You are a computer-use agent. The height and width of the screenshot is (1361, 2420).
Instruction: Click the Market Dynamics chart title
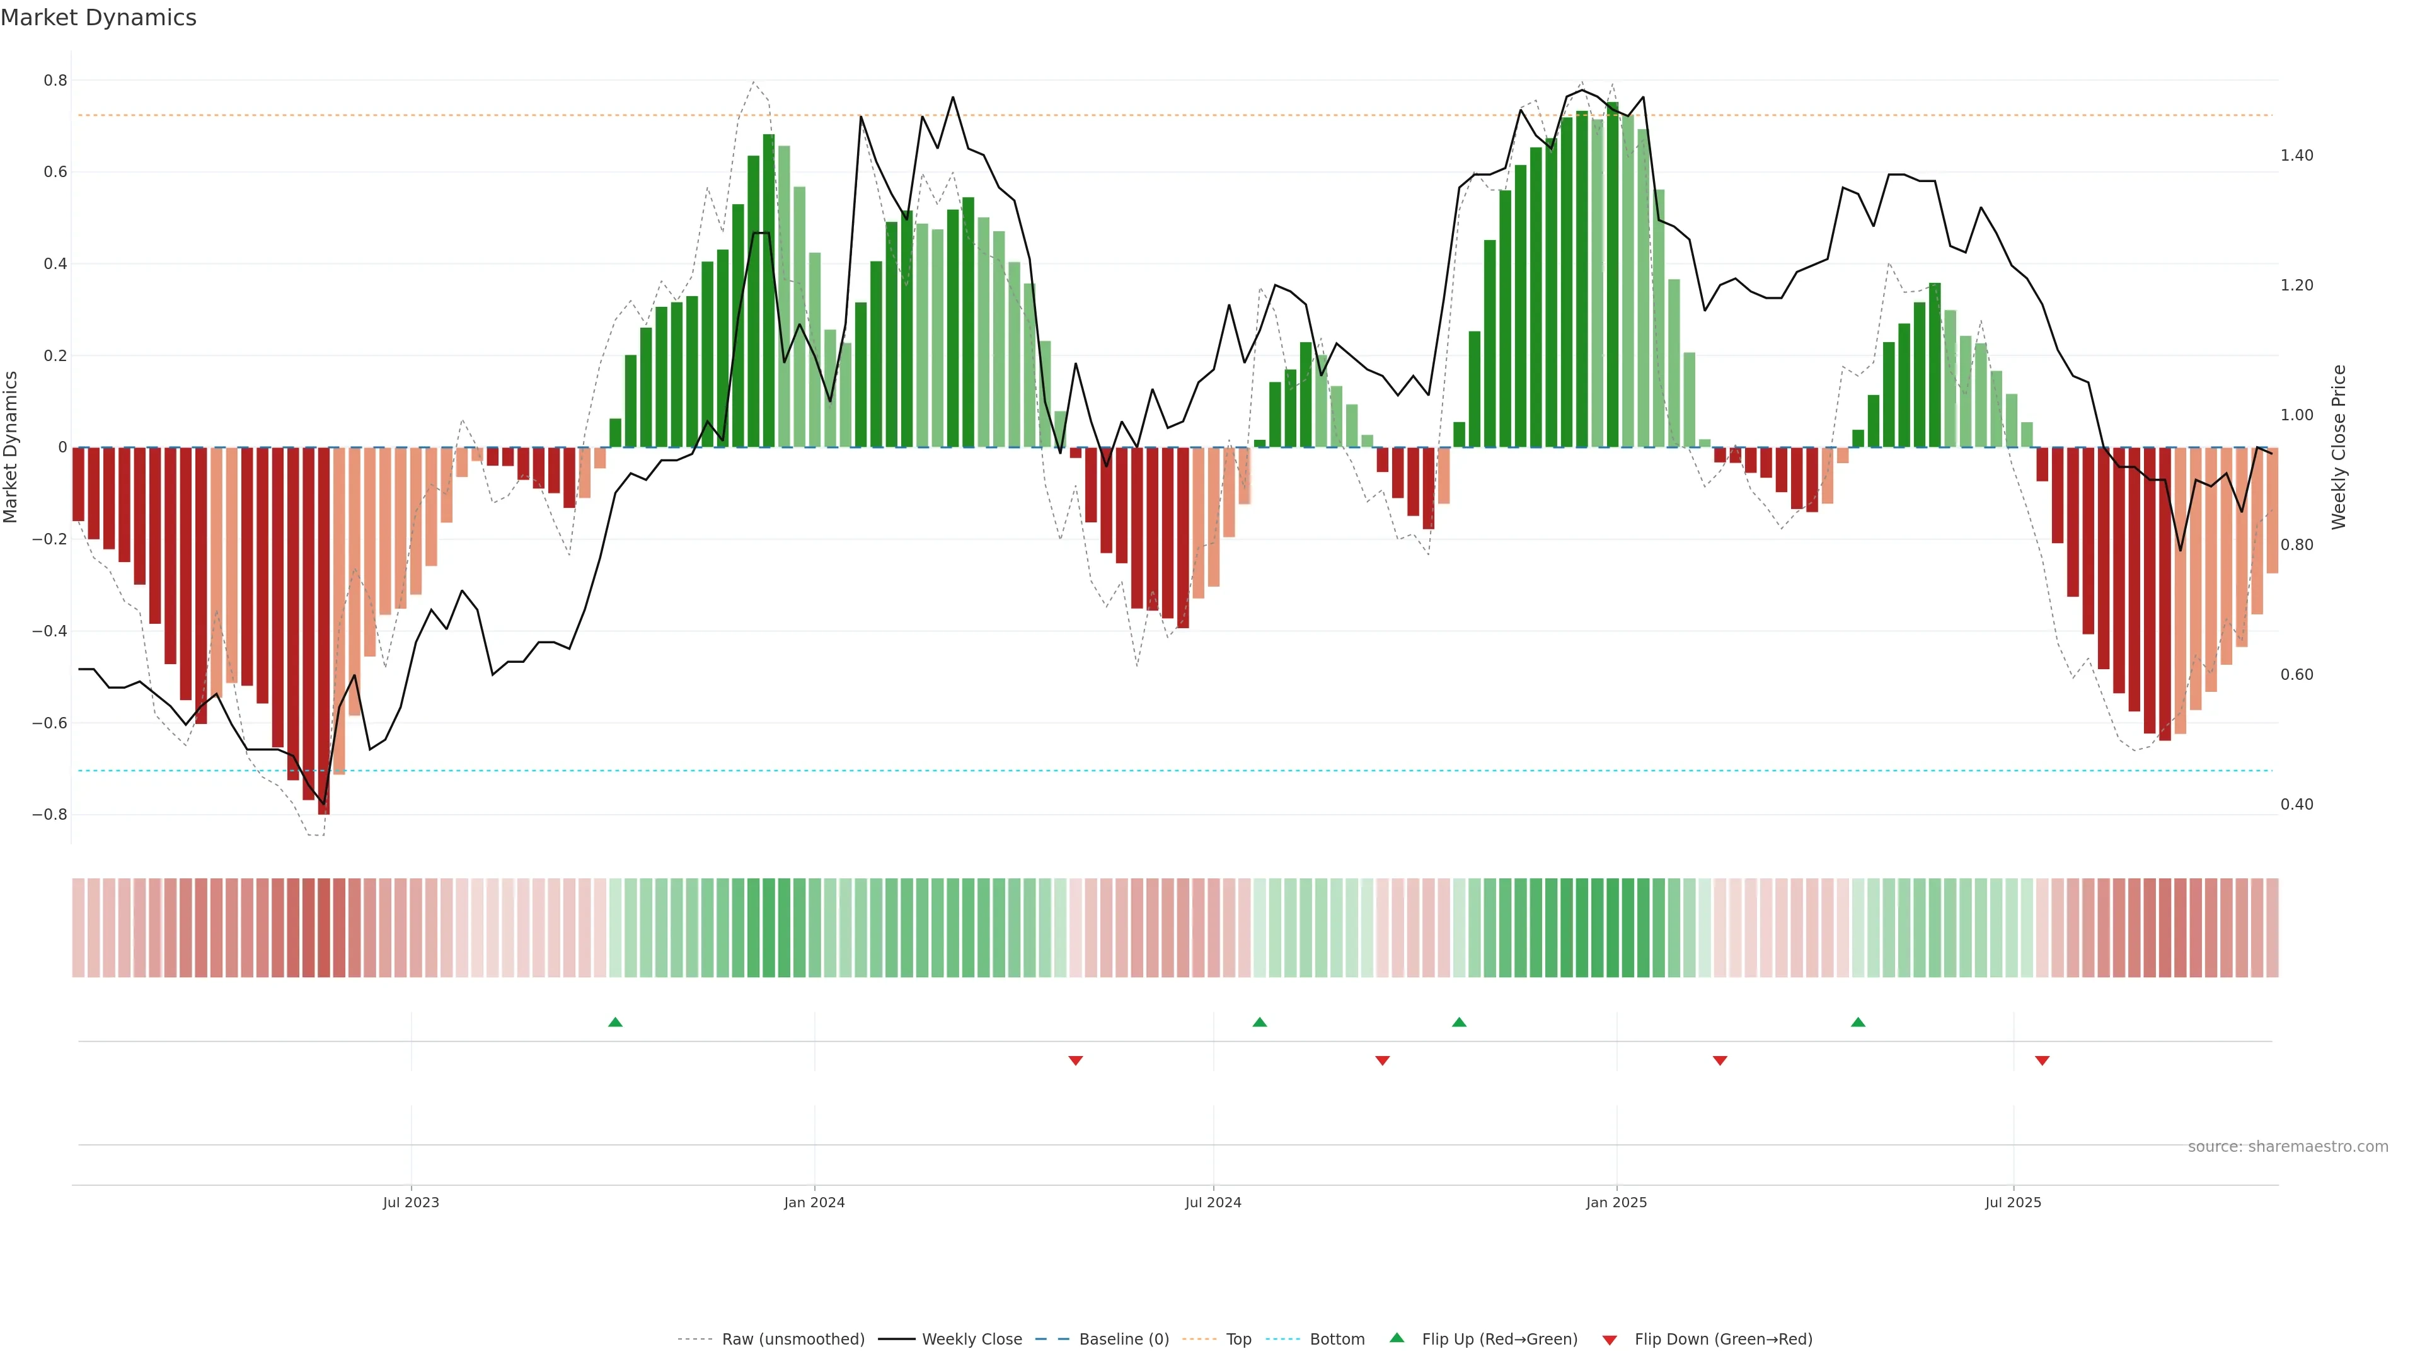point(99,18)
